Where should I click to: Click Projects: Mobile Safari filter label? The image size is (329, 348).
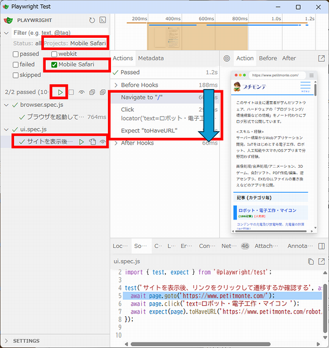pos(75,43)
